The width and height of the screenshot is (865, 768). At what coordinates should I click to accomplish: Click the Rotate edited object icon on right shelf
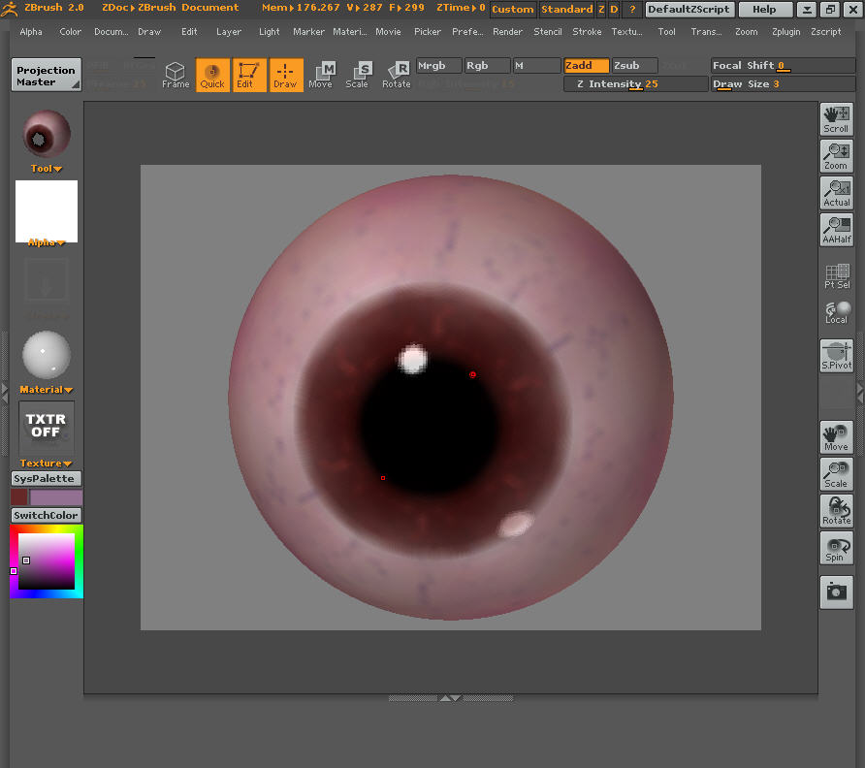tap(836, 511)
